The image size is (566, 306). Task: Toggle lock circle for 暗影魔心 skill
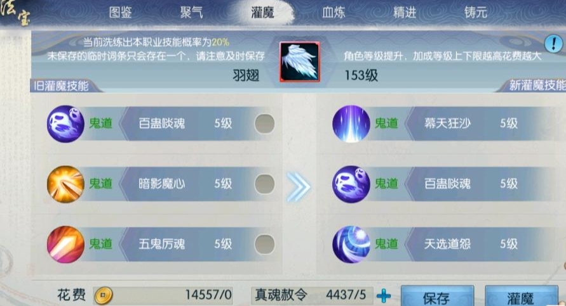(265, 184)
